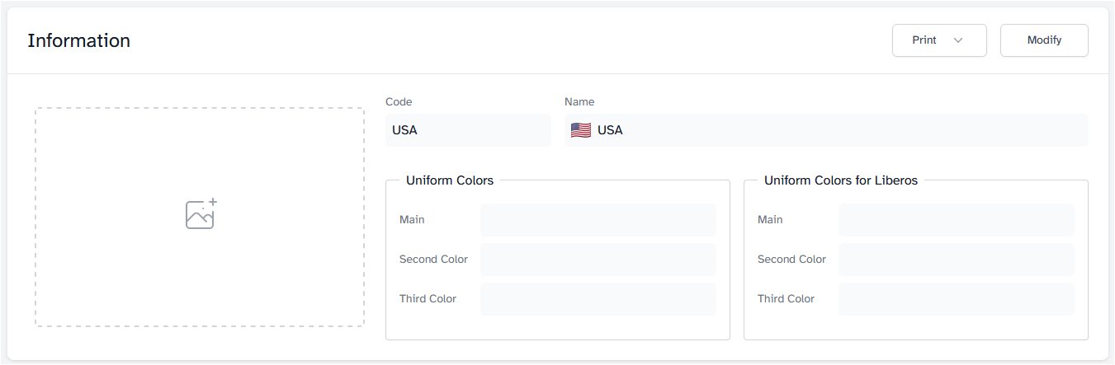Pick the Main color under Uniform Colors
This screenshot has height=365, width=1115.
(598, 220)
